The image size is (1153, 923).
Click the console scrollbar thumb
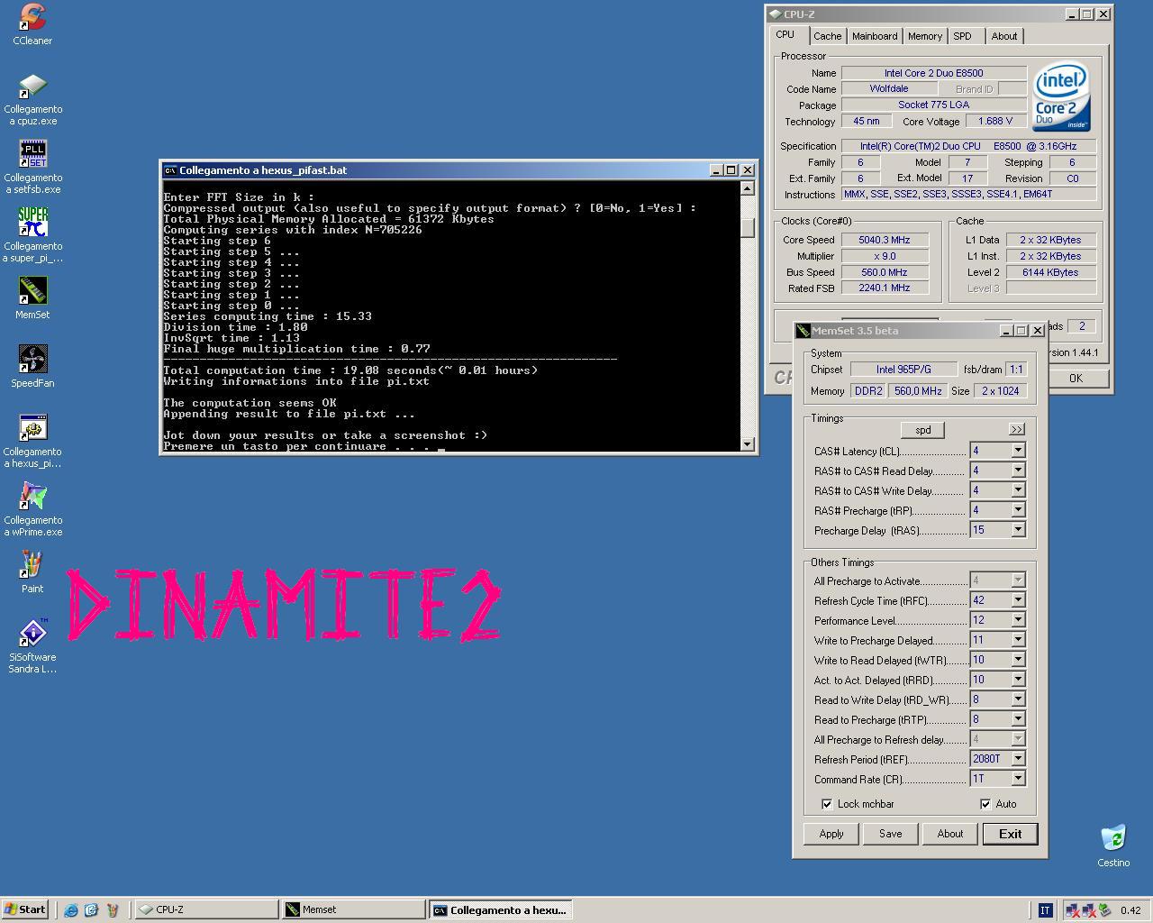(747, 228)
